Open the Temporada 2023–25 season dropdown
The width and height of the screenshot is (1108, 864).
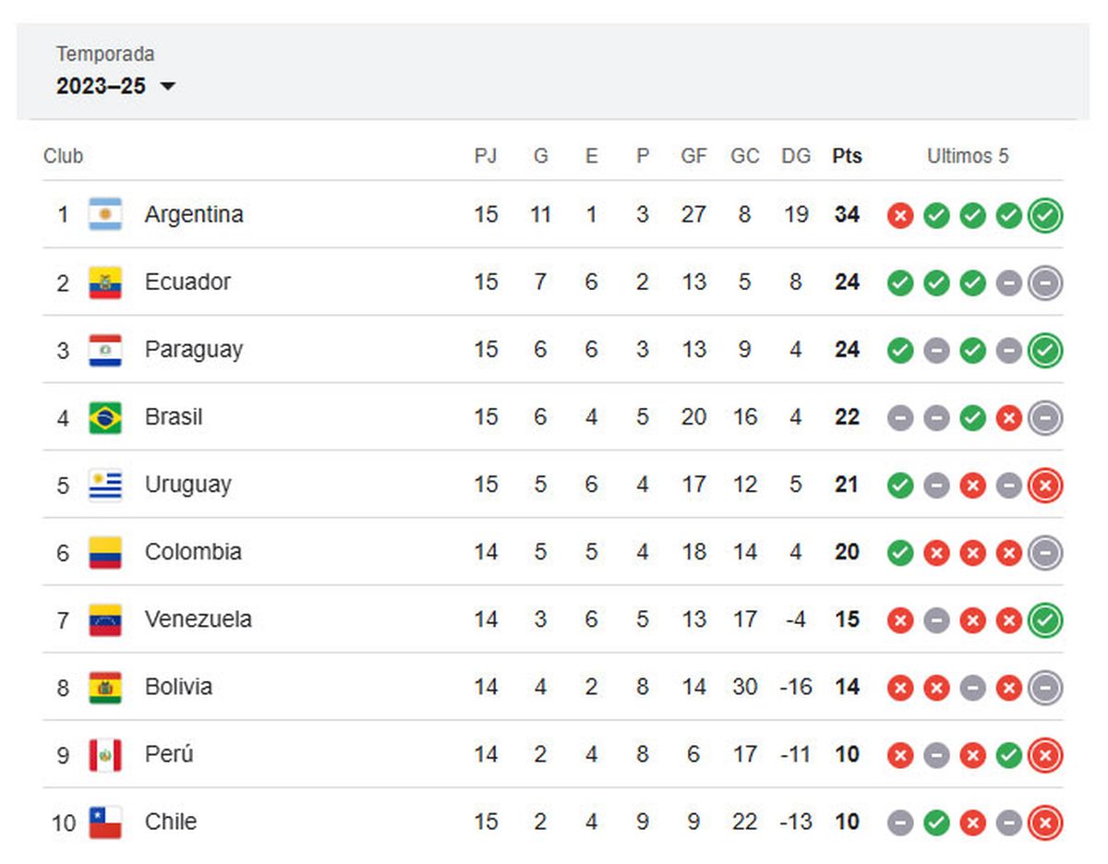116,86
